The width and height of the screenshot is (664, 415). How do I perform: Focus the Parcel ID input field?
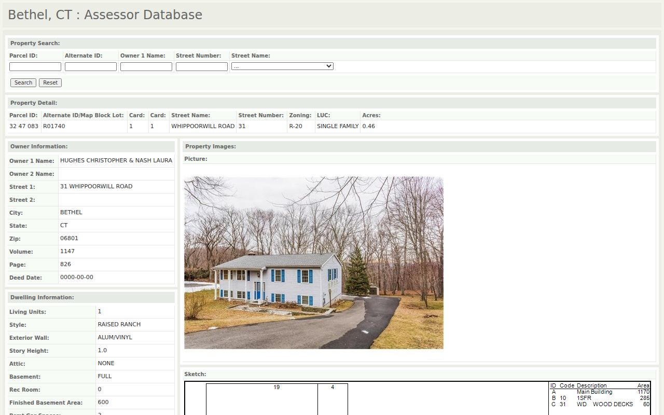35,66
